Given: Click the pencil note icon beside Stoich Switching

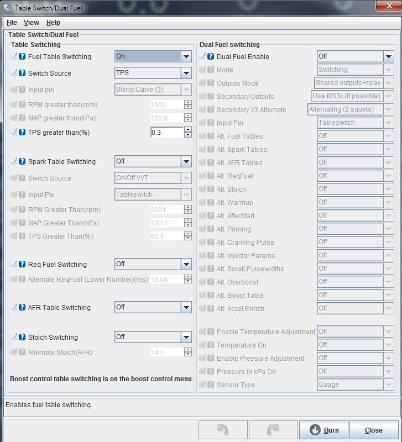Looking at the screenshot, I should tap(14, 337).
